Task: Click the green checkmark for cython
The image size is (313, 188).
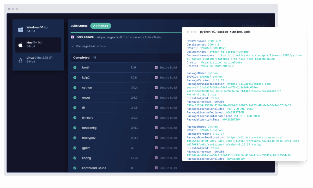Action: tap(75, 88)
